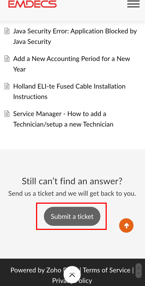
Task: Click the down chevron in the dark scroll pill
Action: tap(139, 273)
